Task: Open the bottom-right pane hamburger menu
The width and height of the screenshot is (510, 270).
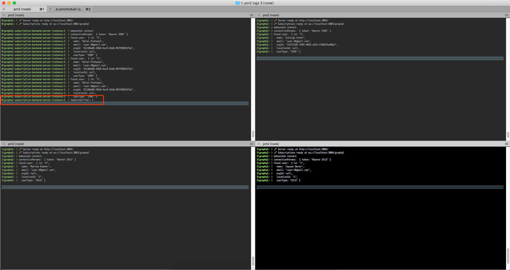Action: [x=506, y=144]
